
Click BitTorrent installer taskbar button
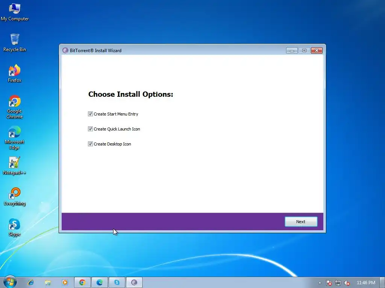point(134,282)
